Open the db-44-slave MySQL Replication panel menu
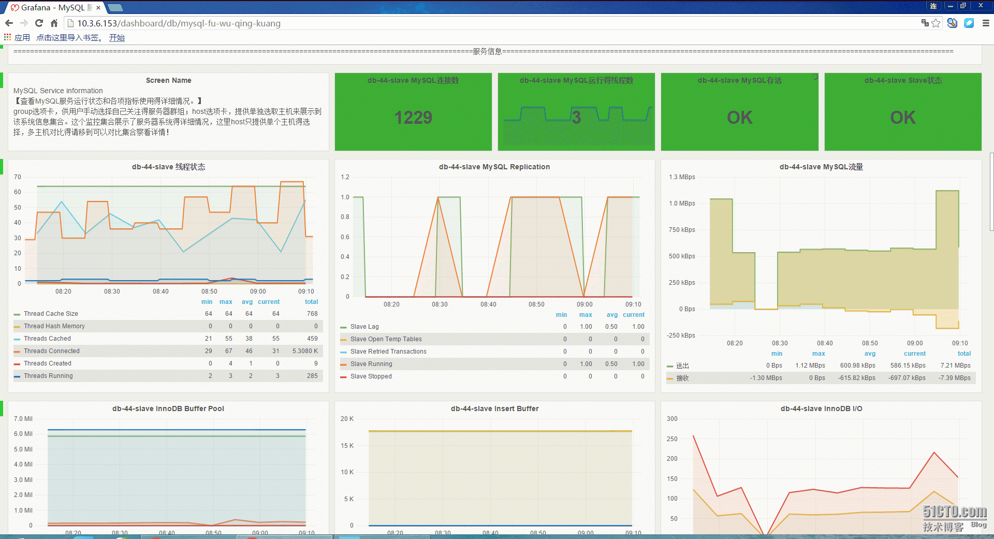994x539 pixels. [x=494, y=167]
